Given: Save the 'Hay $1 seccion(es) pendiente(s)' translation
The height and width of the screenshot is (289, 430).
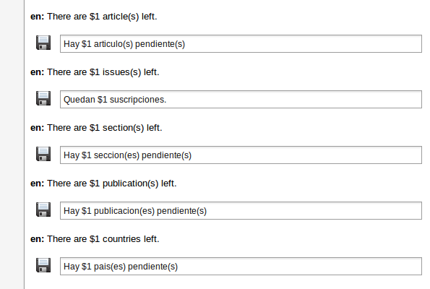Looking at the screenshot, I should (43, 154).
